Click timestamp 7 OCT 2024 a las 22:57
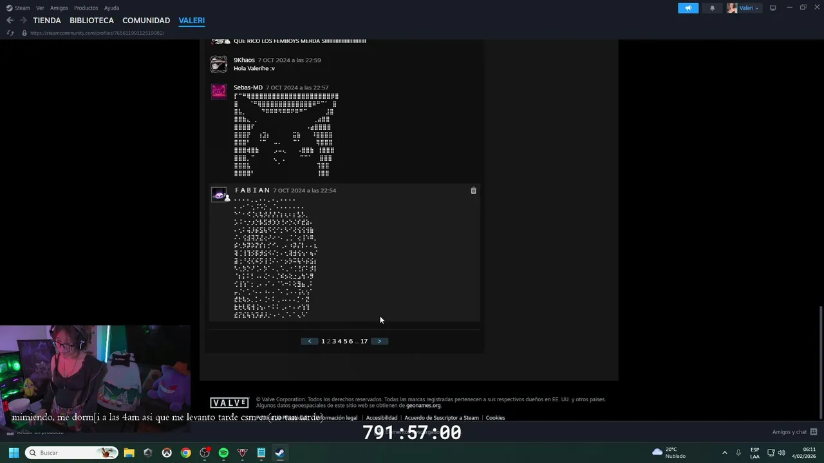Screen dimensions: 824x463 297,87
